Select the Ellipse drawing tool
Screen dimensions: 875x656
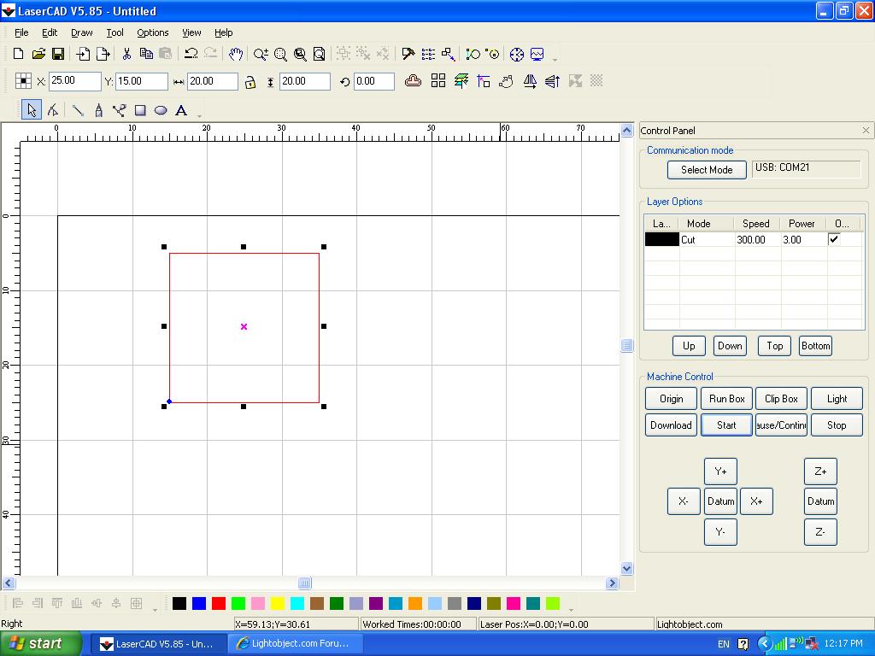coord(161,110)
